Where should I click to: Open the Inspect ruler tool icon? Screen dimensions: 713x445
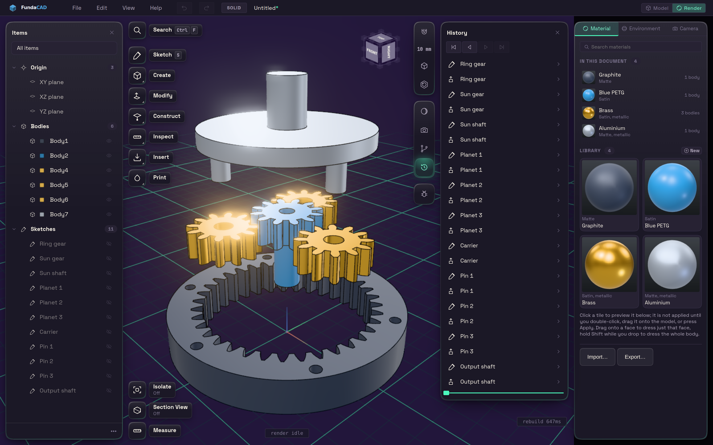click(137, 137)
